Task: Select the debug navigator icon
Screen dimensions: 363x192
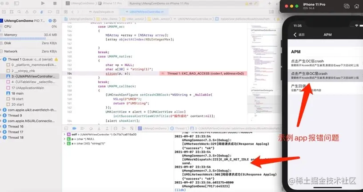Action: point(42,12)
